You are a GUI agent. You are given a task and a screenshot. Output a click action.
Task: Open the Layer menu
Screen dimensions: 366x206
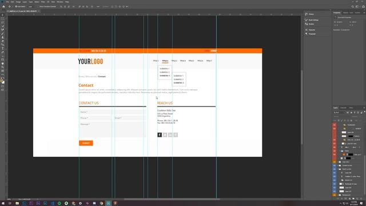click(x=24, y=2)
